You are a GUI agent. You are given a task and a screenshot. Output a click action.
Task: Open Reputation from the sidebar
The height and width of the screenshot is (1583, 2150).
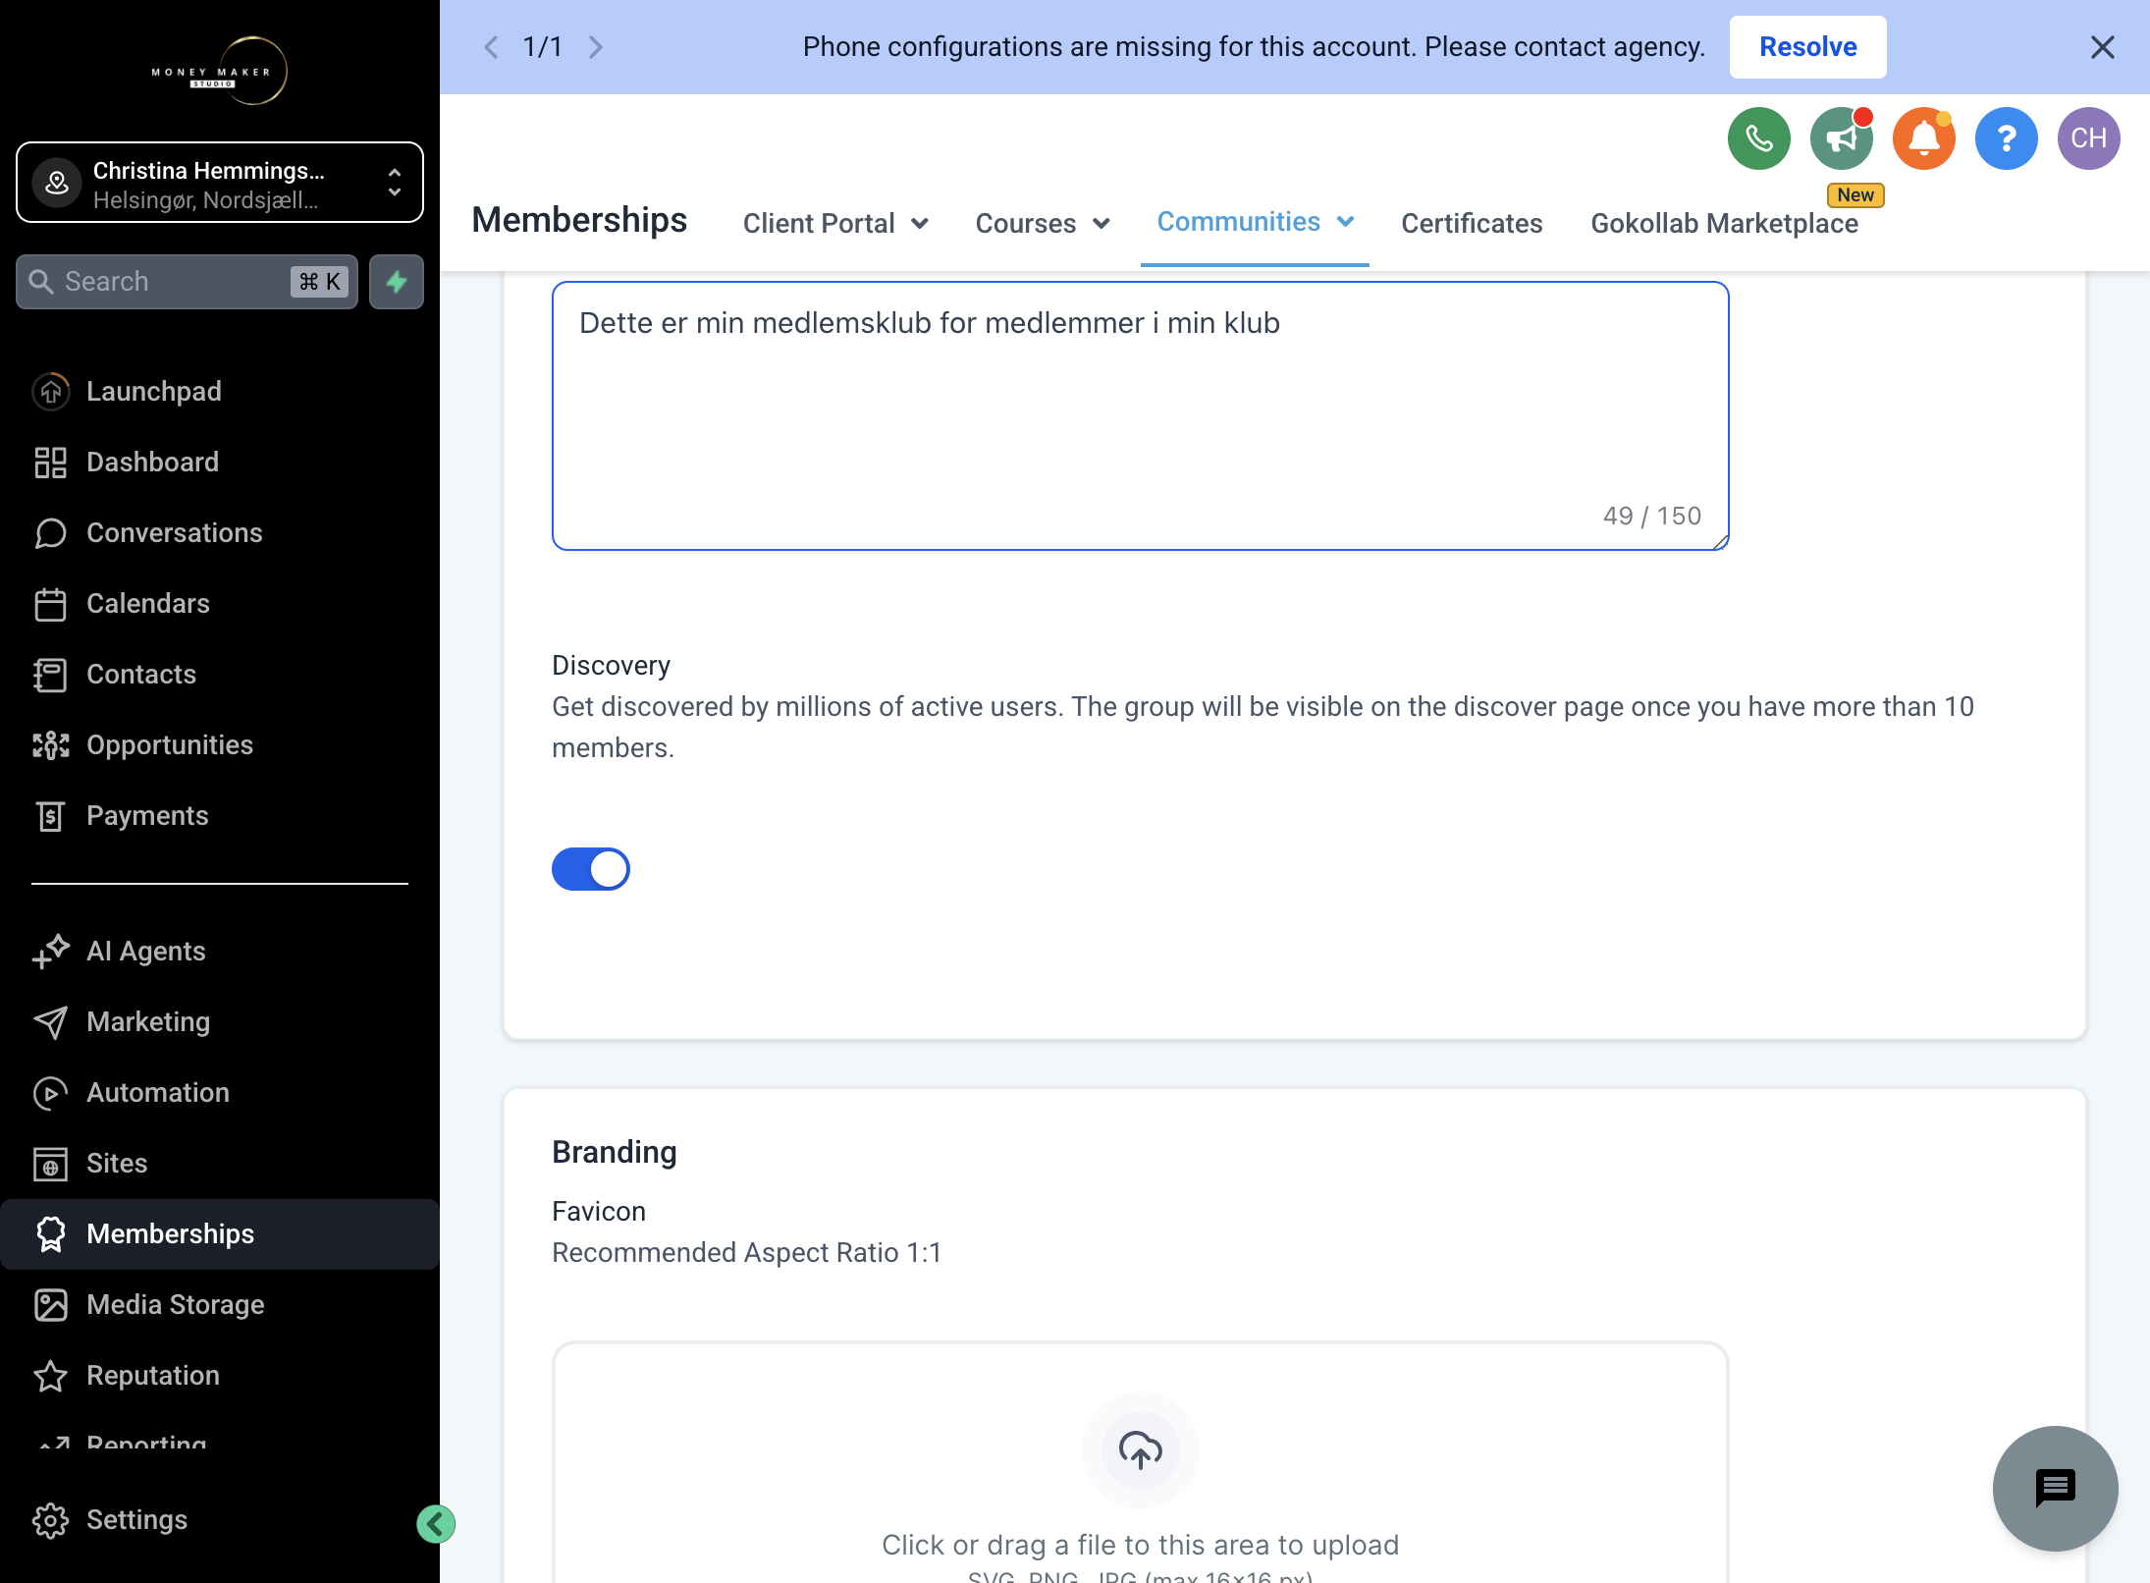click(220, 1375)
